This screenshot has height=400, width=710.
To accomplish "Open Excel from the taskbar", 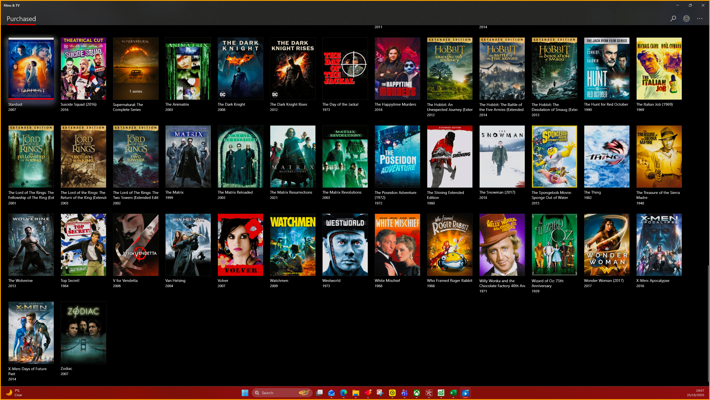I will 453,393.
